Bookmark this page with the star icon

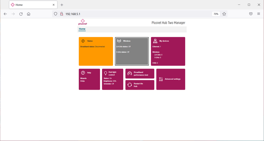click(224, 14)
